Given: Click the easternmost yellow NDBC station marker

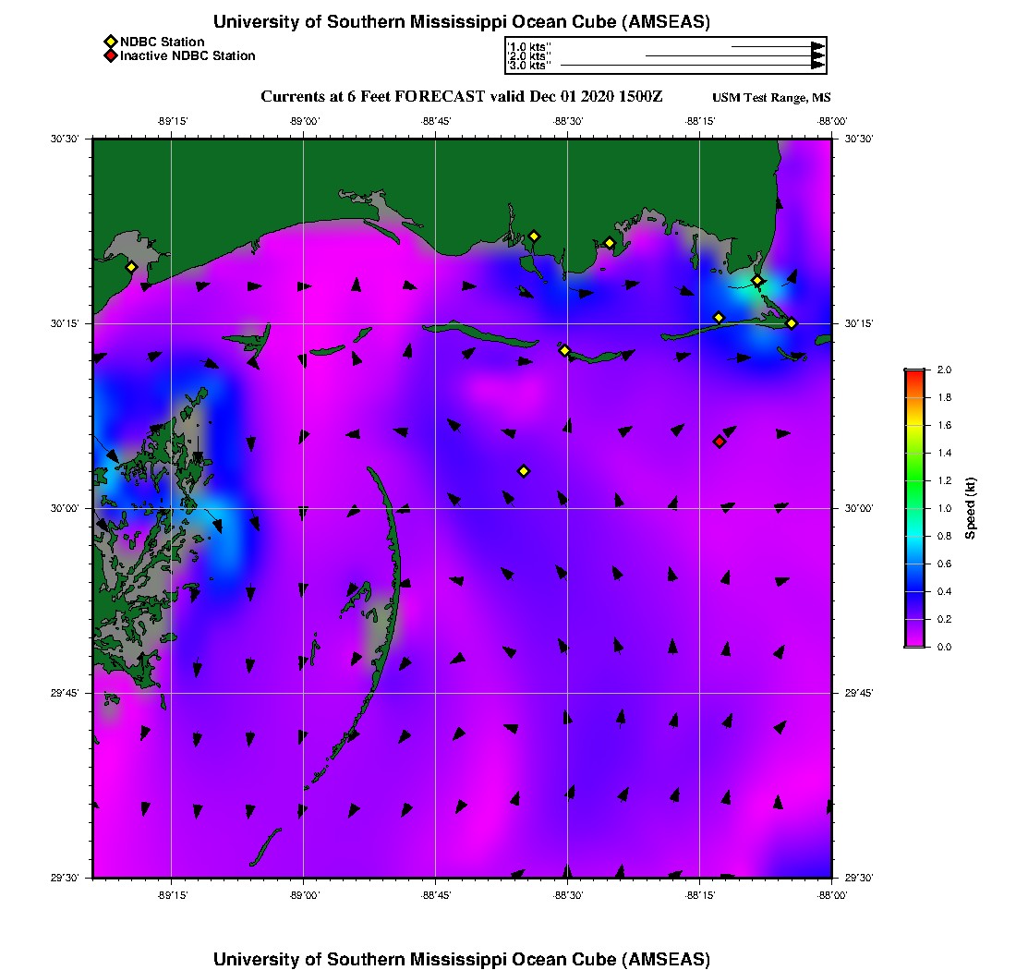Looking at the screenshot, I should 792,323.
